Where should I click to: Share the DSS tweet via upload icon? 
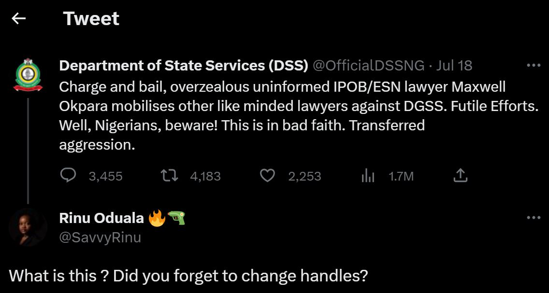461,176
